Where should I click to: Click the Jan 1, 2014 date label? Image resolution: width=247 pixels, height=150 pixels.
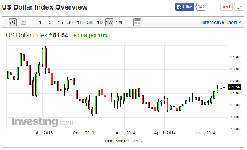click(124, 133)
